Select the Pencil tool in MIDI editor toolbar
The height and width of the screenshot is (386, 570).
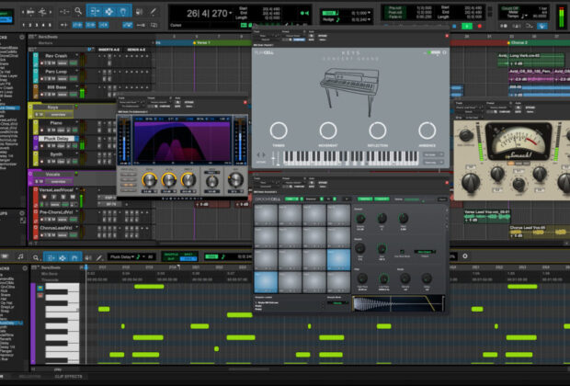99,257
